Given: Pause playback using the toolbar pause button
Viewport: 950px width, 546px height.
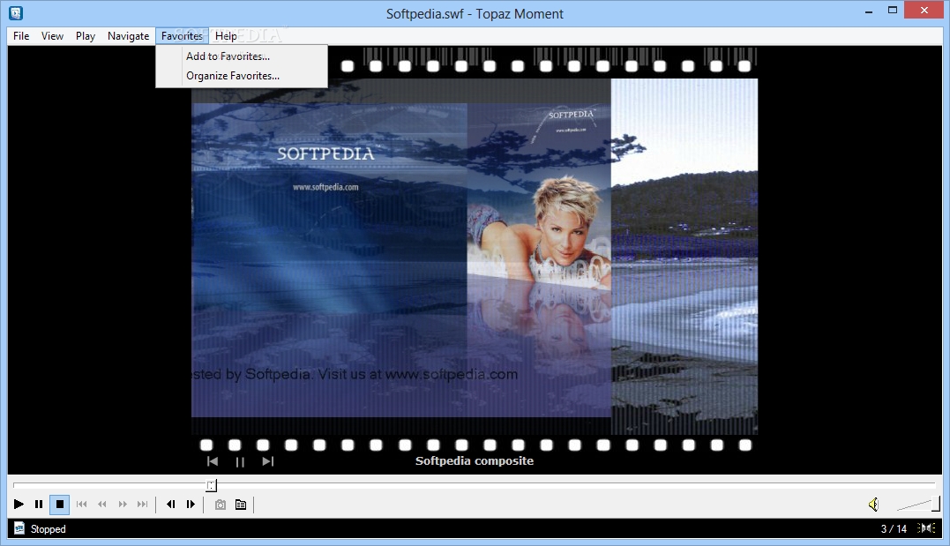Looking at the screenshot, I should point(39,505).
